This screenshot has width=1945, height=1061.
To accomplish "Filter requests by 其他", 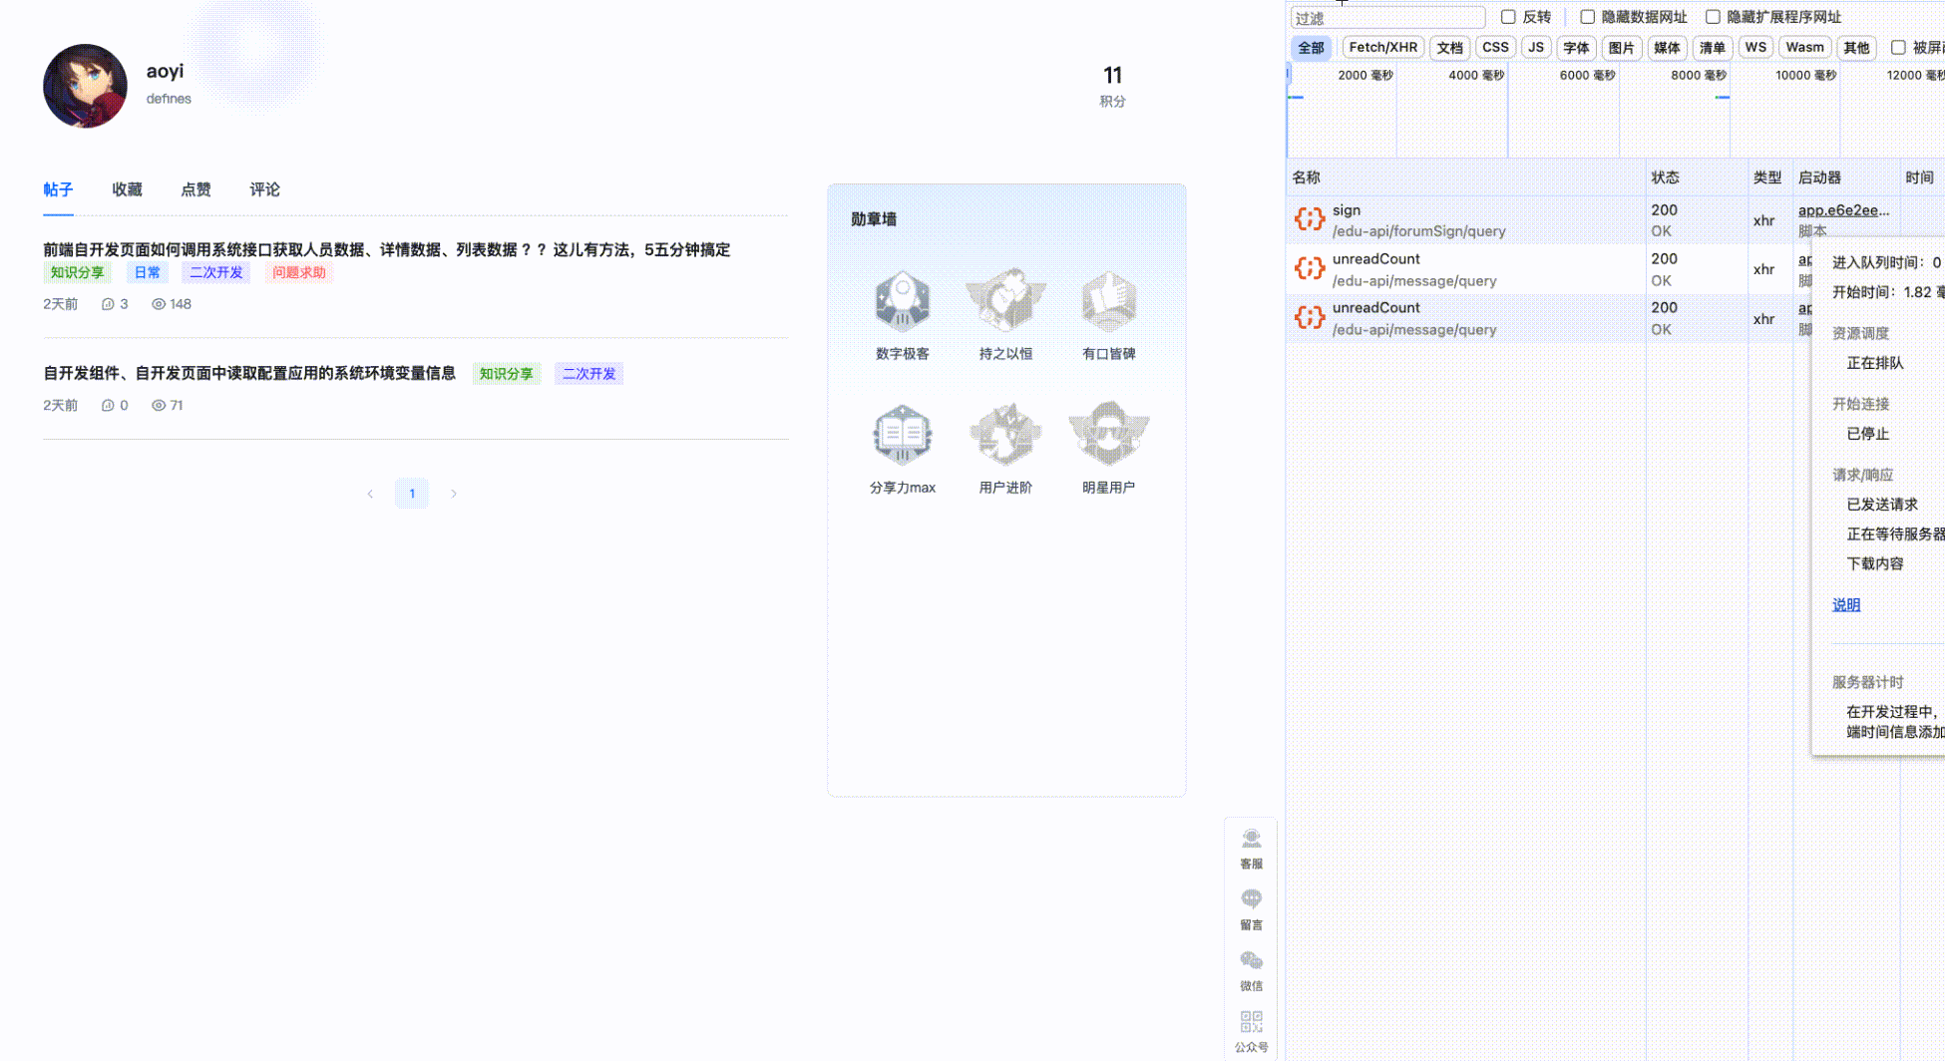I will tap(1856, 48).
